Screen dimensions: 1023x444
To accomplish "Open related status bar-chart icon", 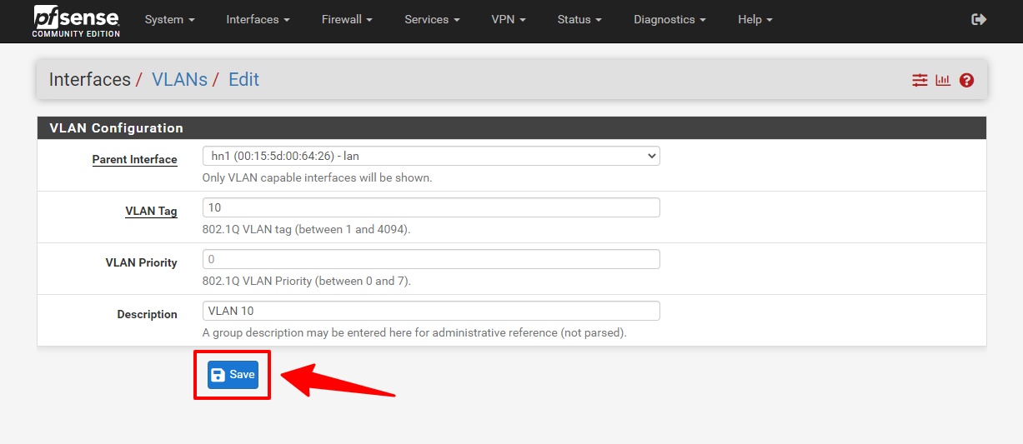I will coord(943,80).
